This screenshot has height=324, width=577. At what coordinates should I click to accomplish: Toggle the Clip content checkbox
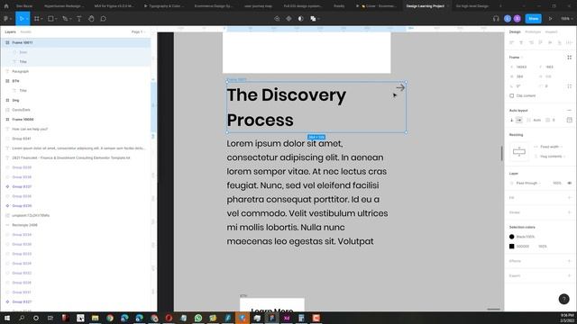(511, 96)
